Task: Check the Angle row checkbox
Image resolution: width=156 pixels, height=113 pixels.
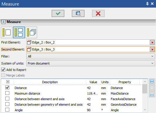Action: (7, 110)
